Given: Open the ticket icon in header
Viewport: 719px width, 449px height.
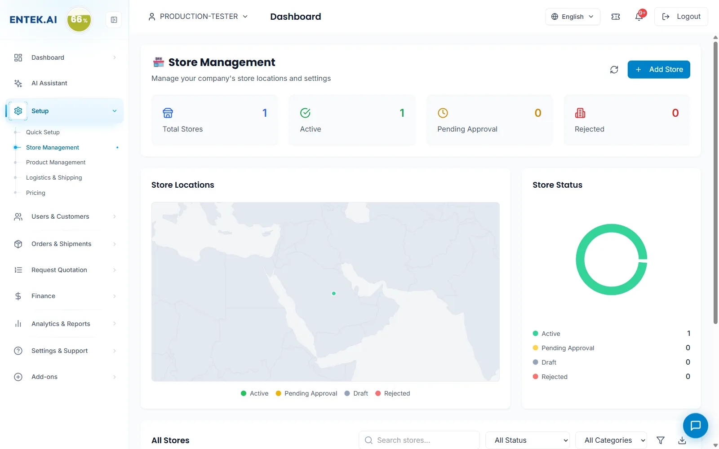Looking at the screenshot, I should pos(616,17).
